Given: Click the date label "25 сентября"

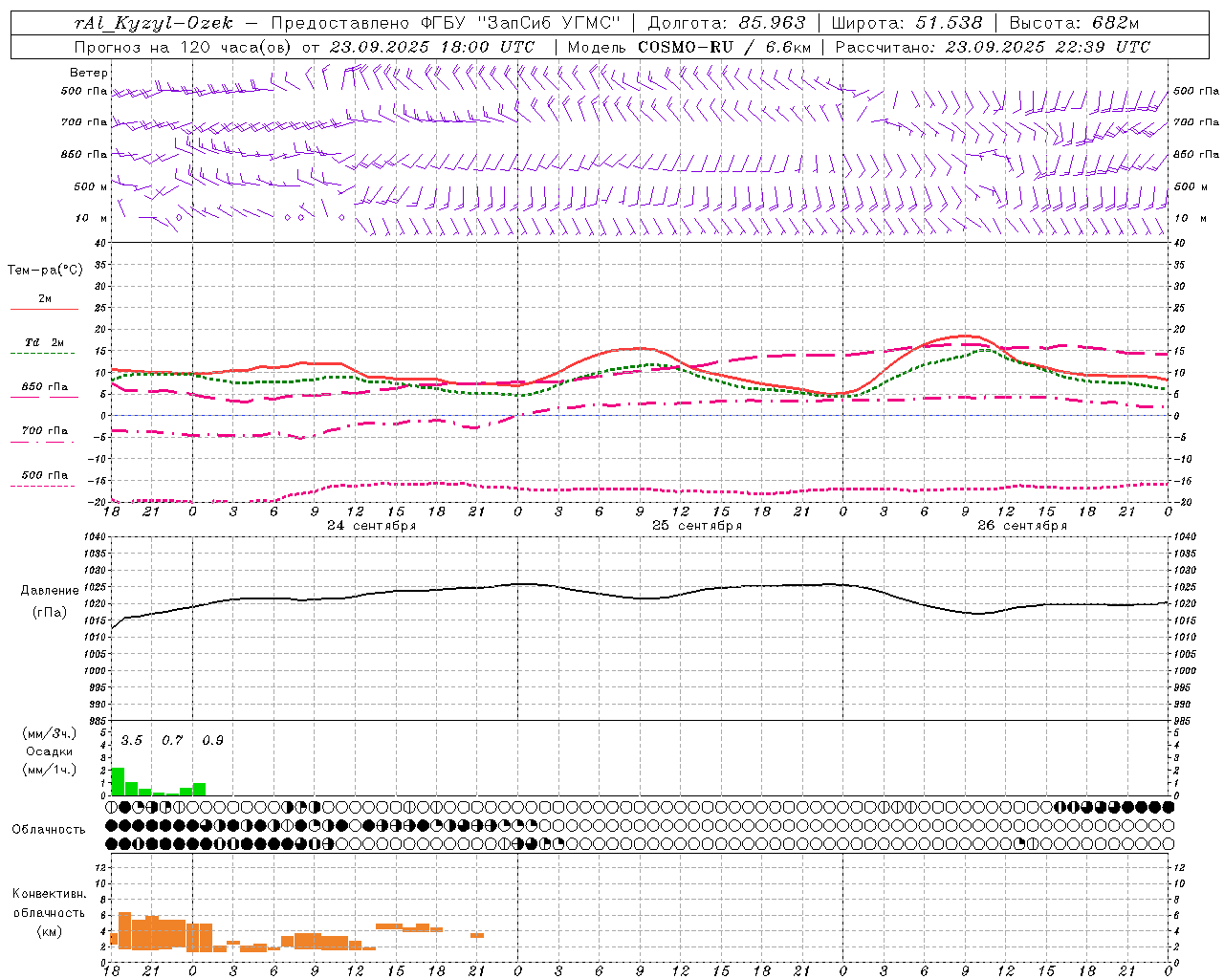Looking at the screenshot, I should click(697, 526).
